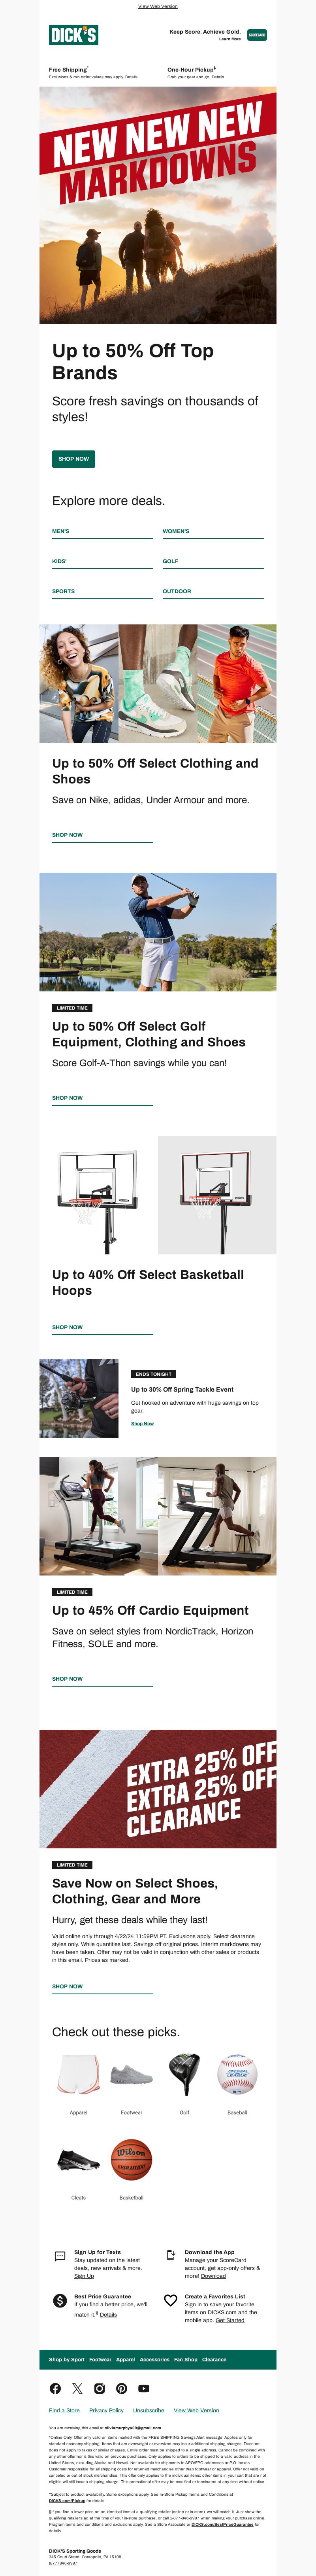Click the green SHOP NOW button

[x=73, y=458]
